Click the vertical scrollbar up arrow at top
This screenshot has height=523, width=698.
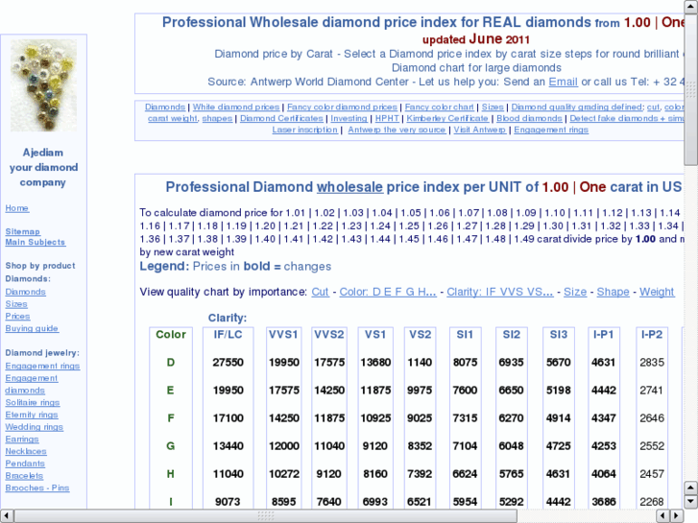coord(690,7)
